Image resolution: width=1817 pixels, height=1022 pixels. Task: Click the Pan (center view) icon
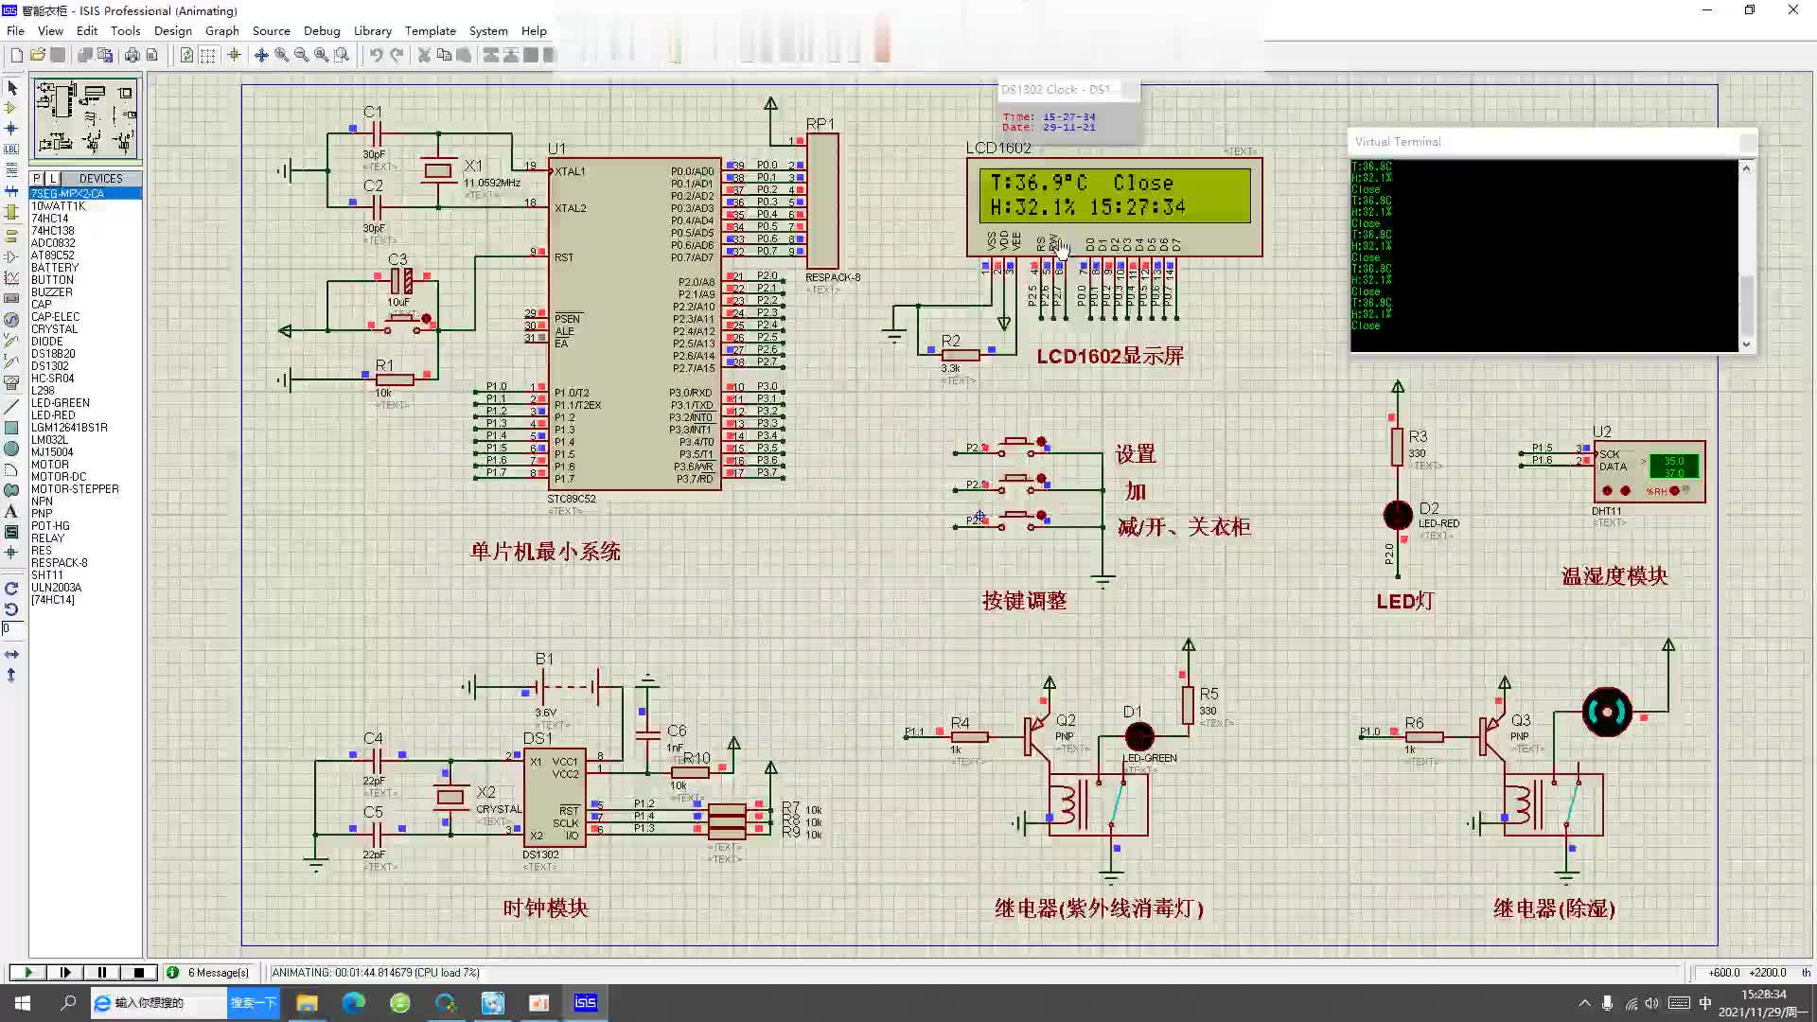coord(261,55)
